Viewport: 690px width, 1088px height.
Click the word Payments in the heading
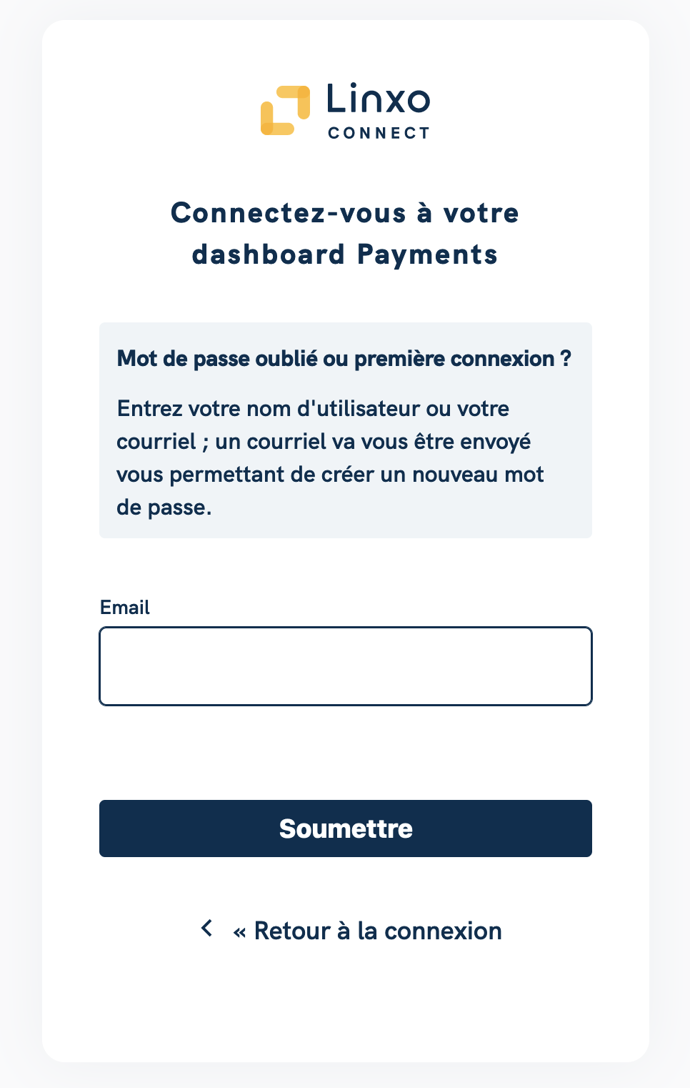(427, 255)
